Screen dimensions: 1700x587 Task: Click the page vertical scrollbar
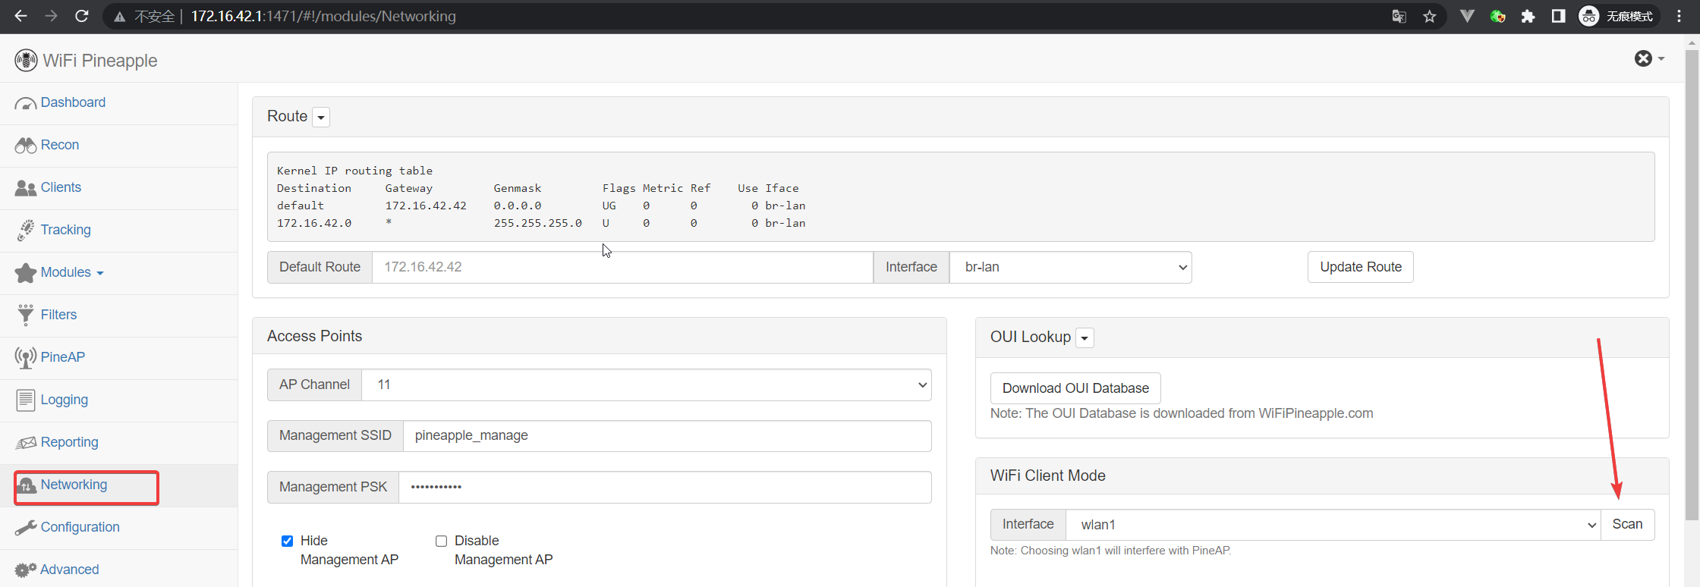click(x=1692, y=286)
